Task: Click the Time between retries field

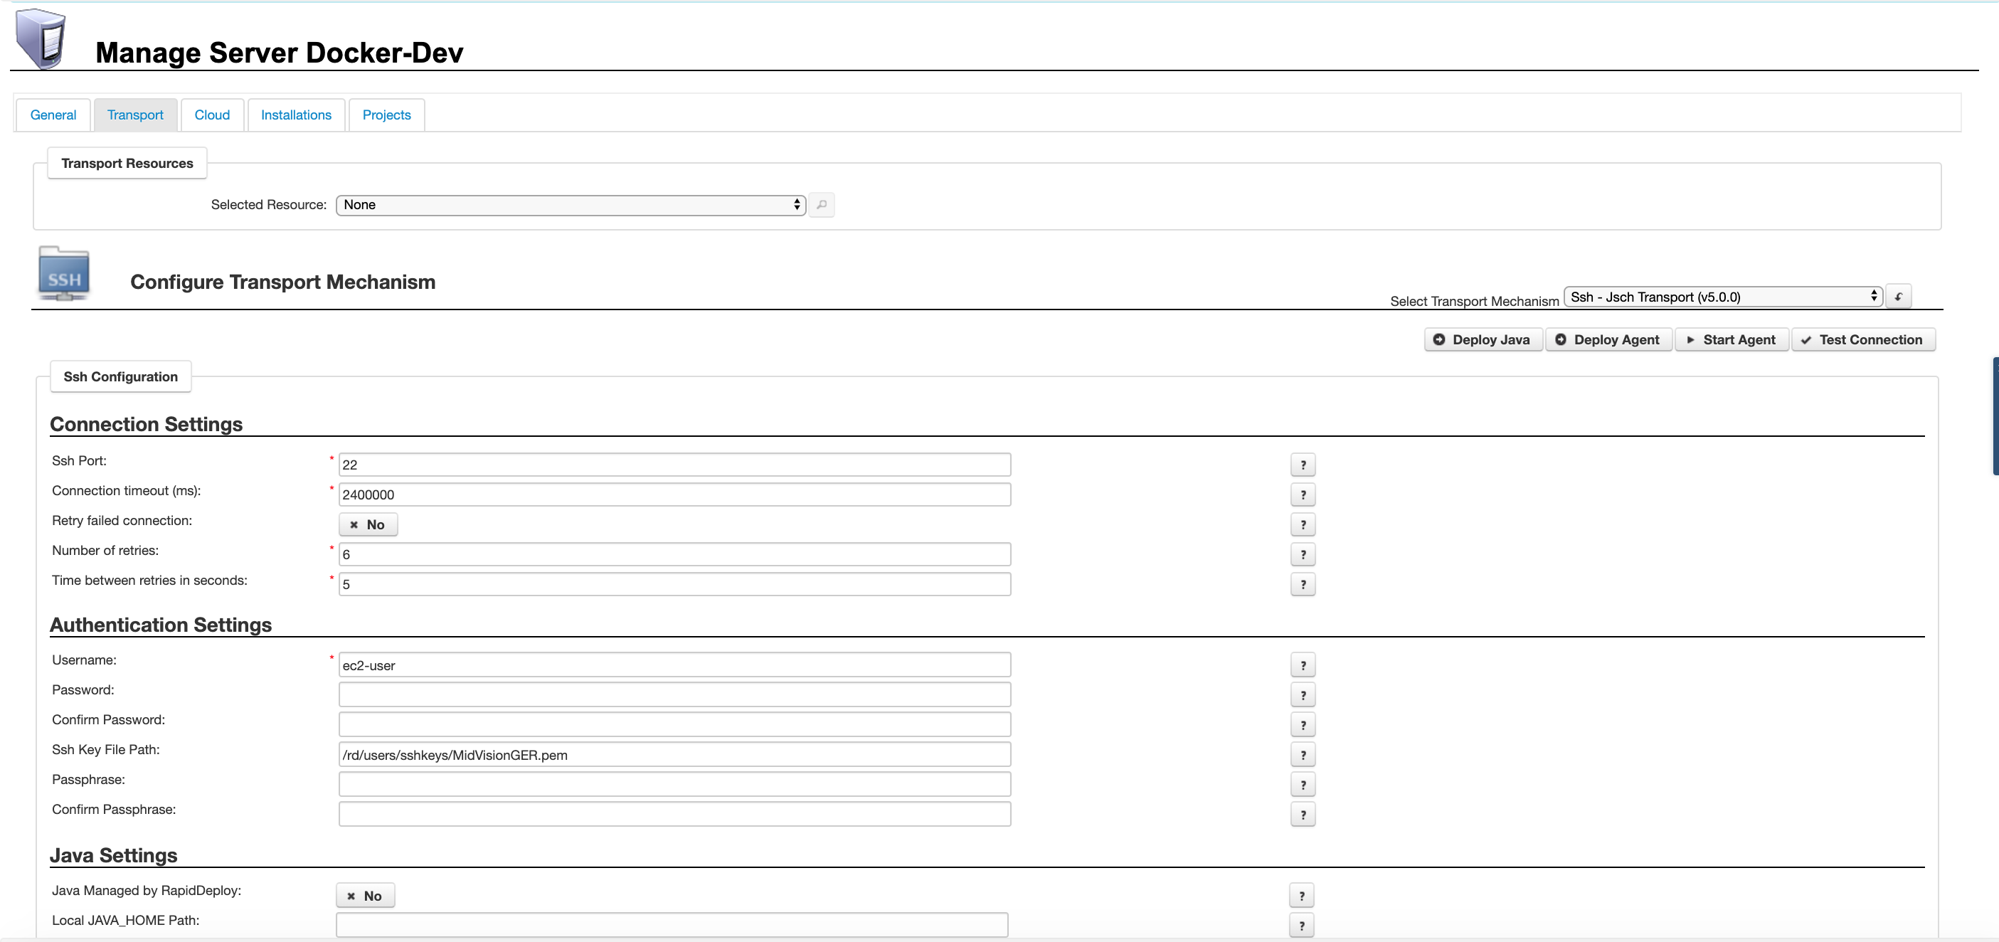Action: tap(674, 584)
